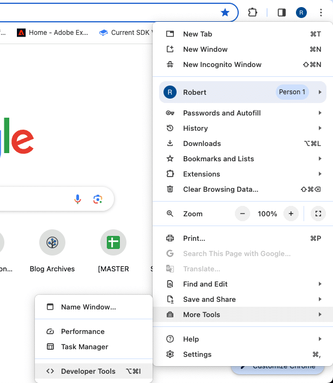Open the Extensions puzzle icon in toolbar

[252, 13]
